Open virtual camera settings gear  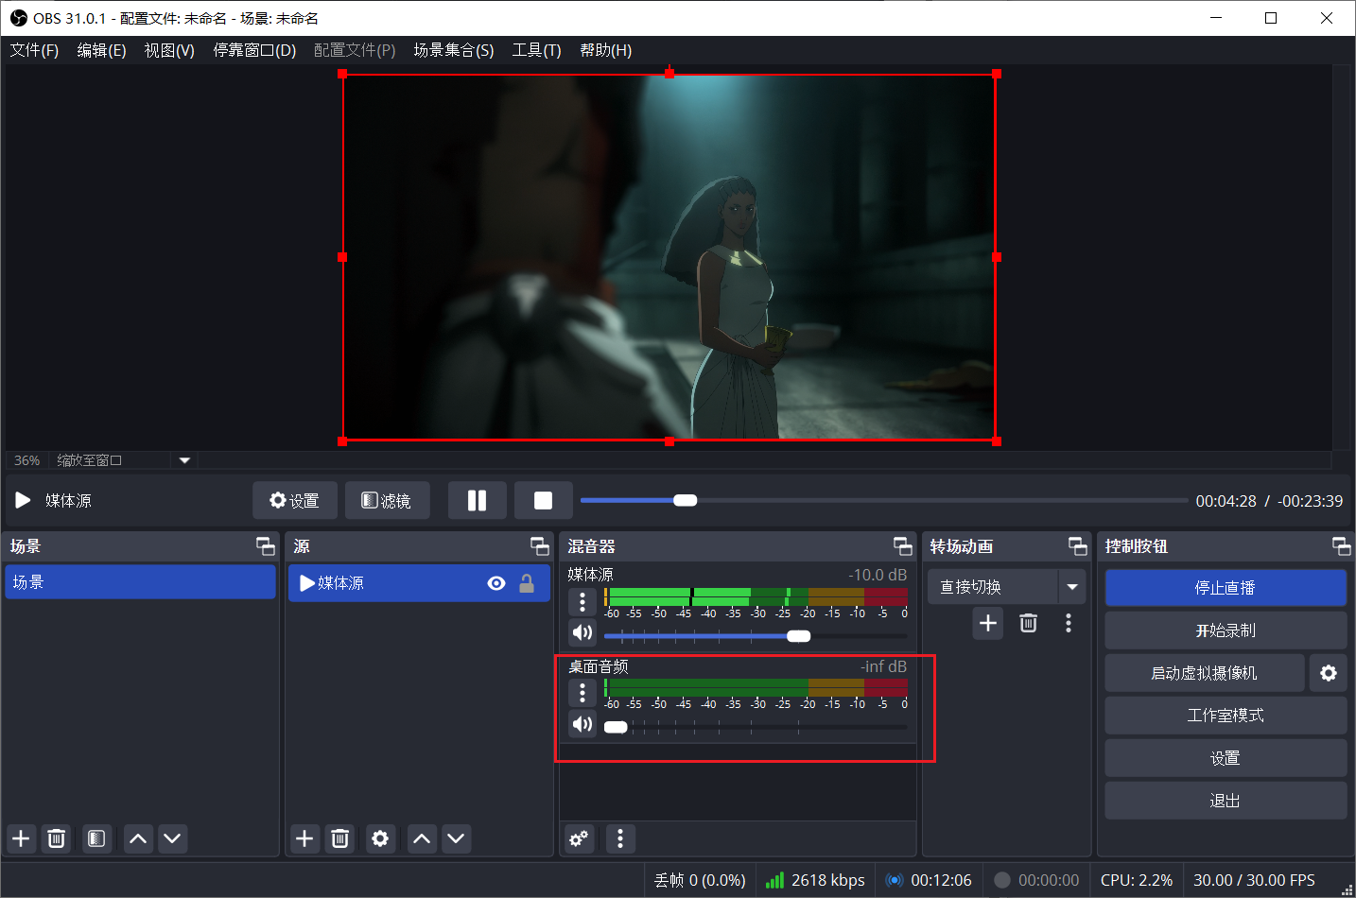pyautogui.click(x=1329, y=673)
